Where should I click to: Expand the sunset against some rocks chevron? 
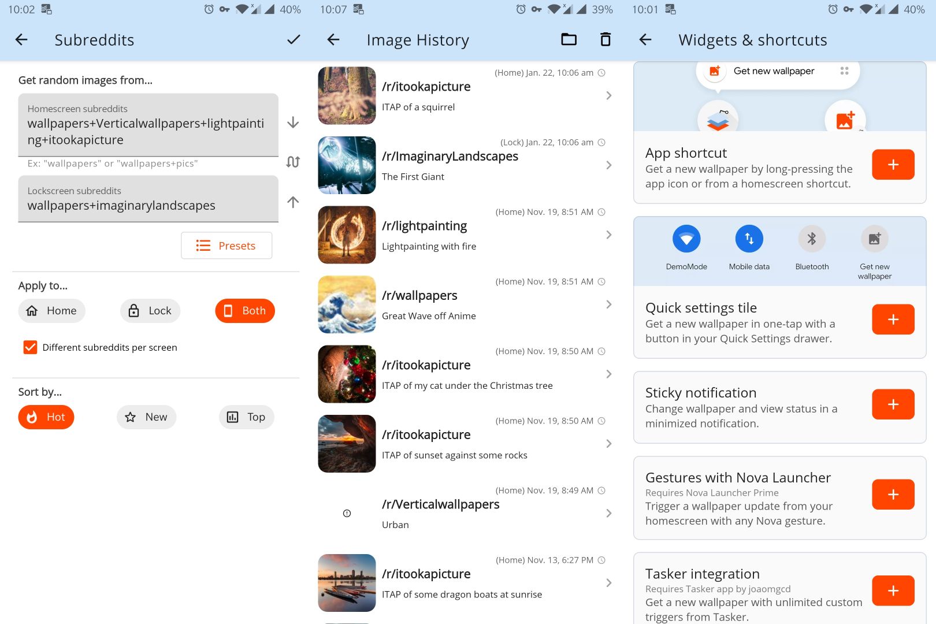608,444
